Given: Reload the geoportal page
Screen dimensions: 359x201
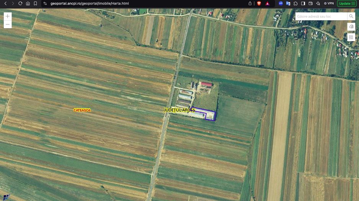Looking at the screenshot, I should [x=20, y=3].
